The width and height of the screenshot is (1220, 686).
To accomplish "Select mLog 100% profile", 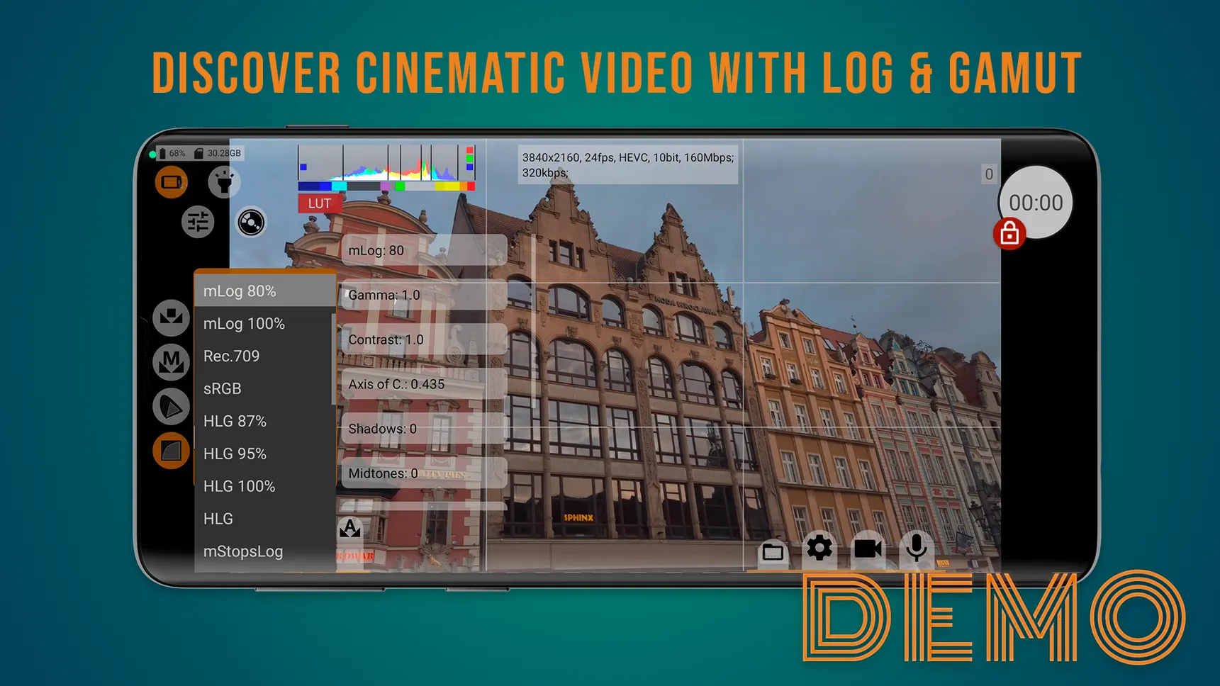I will [x=244, y=324].
